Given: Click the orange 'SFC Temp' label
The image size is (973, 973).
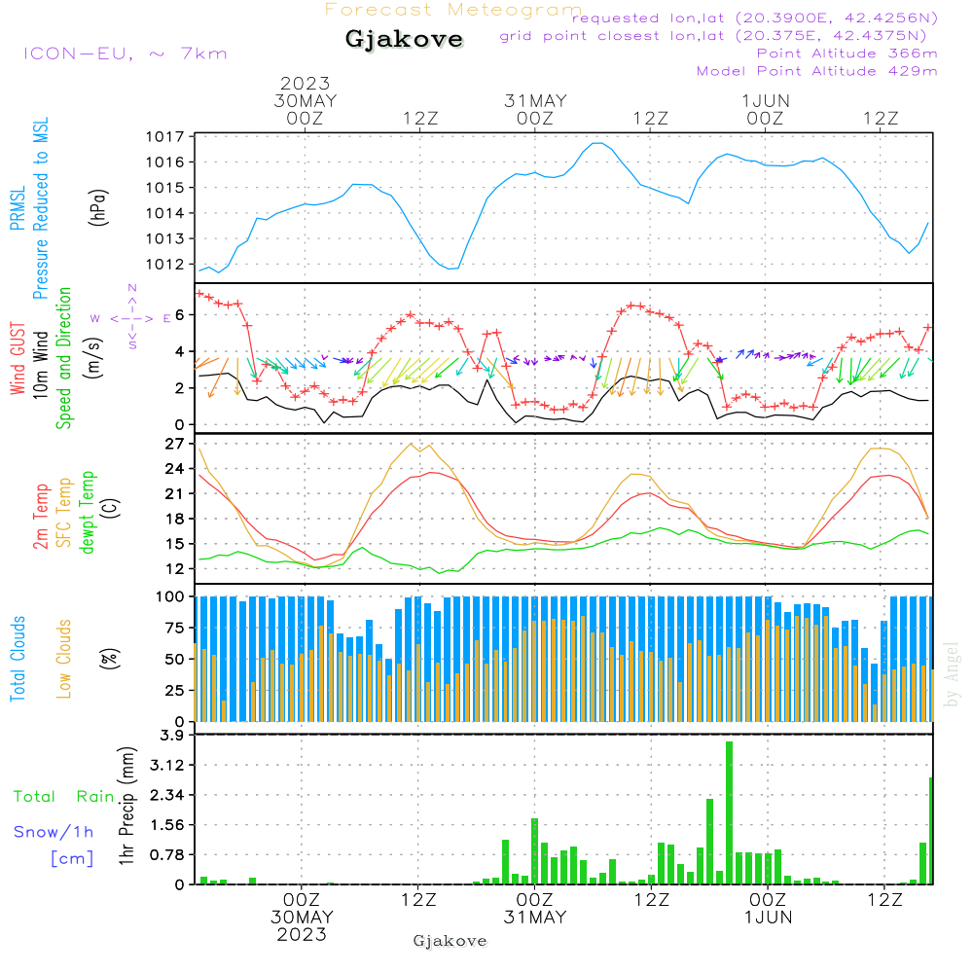Looking at the screenshot, I should 63,513.
